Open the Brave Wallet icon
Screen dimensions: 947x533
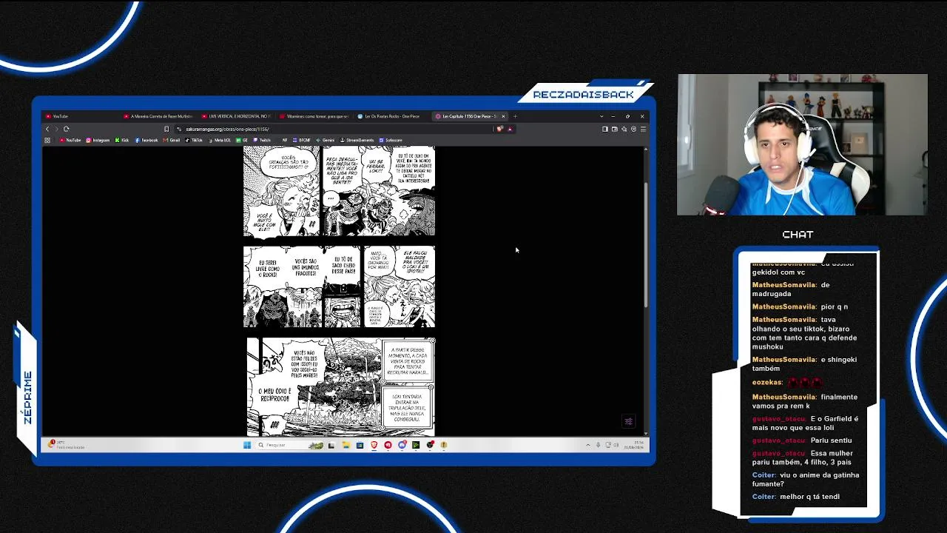[x=615, y=129]
